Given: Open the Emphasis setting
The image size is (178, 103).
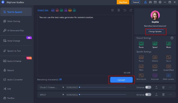Looking at the screenshot, I should [155, 77].
